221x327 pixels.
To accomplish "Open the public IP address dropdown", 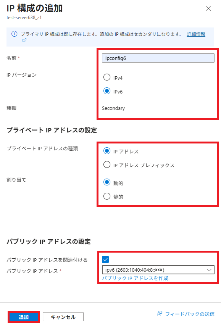I will click(x=158, y=270).
